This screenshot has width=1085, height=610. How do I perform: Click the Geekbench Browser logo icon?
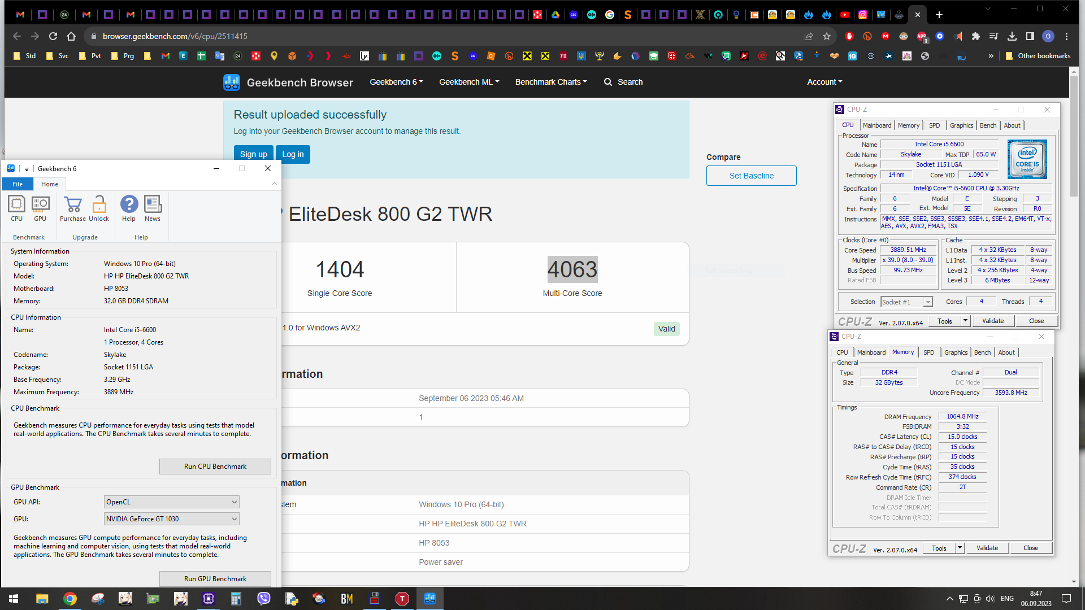coord(232,82)
